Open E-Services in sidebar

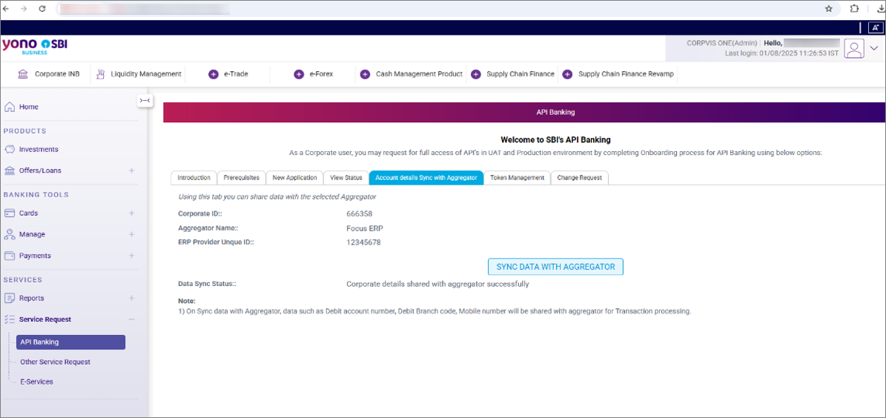coord(37,382)
